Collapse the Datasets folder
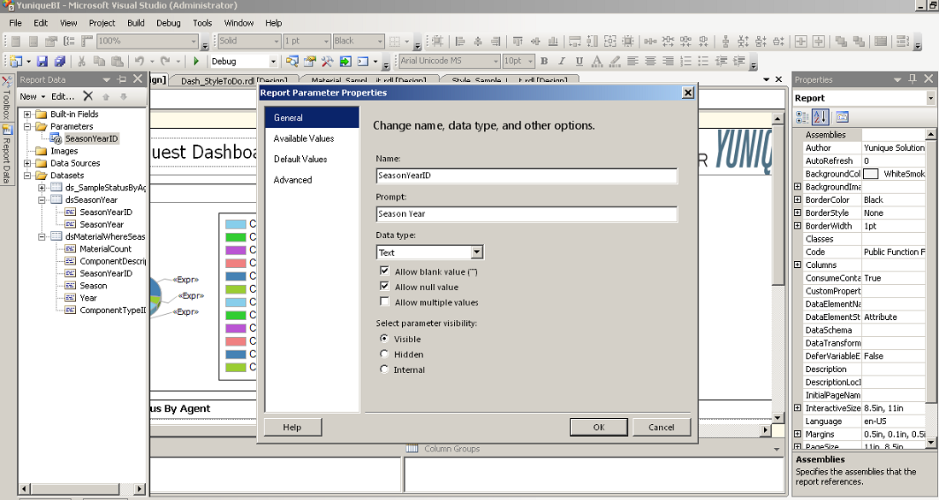 tap(27, 176)
